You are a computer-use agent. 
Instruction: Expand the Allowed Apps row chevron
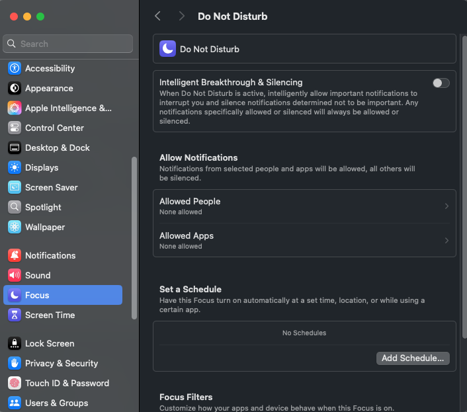tap(446, 241)
